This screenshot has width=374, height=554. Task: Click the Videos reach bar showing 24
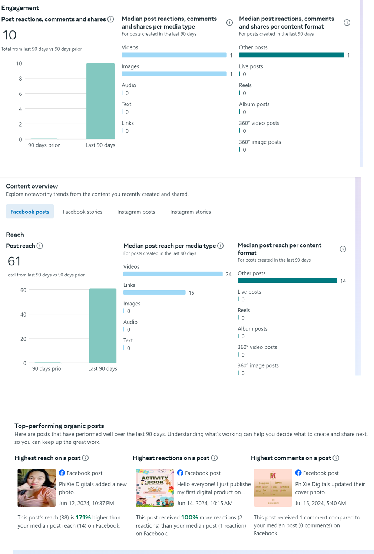click(173, 274)
